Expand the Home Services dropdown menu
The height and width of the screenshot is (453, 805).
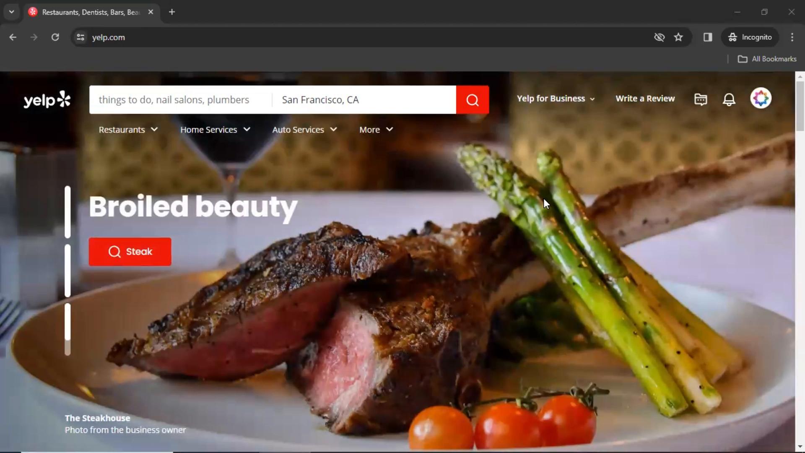click(x=216, y=130)
